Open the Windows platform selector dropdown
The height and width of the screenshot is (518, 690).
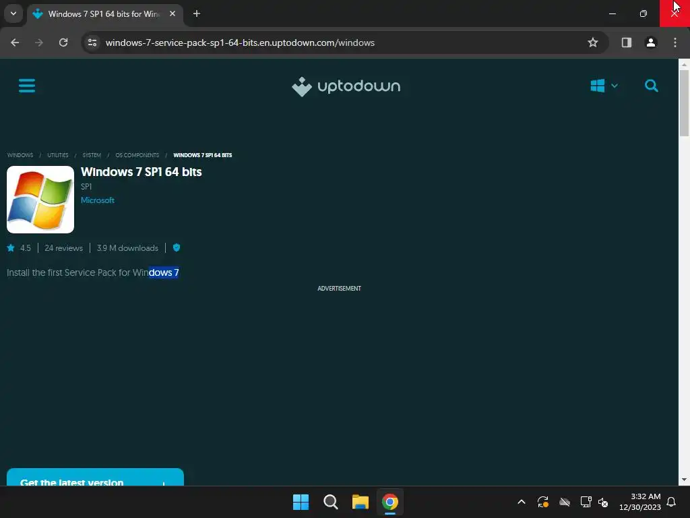click(604, 86)
